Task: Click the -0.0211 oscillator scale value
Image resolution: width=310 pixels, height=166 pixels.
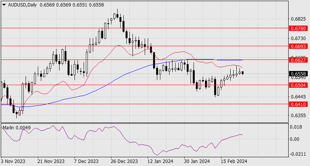Action: click(x=297, y=154)
